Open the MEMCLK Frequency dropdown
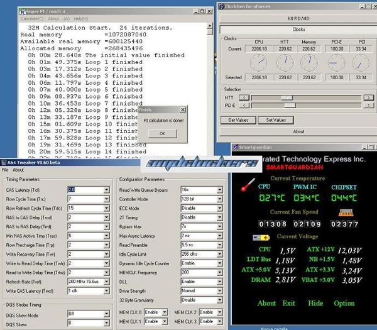The image size is (377, 330). (219, 273)
